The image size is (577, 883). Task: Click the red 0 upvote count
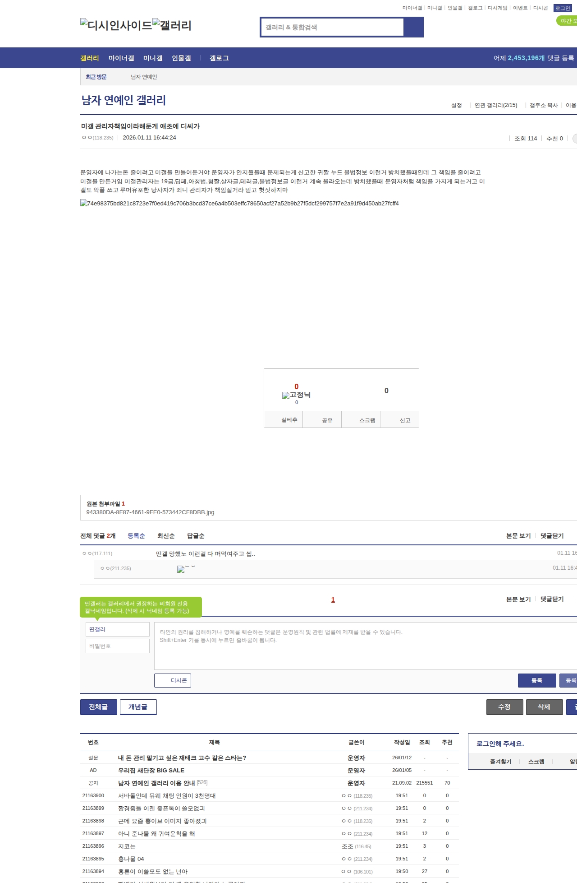click(297, 386)
